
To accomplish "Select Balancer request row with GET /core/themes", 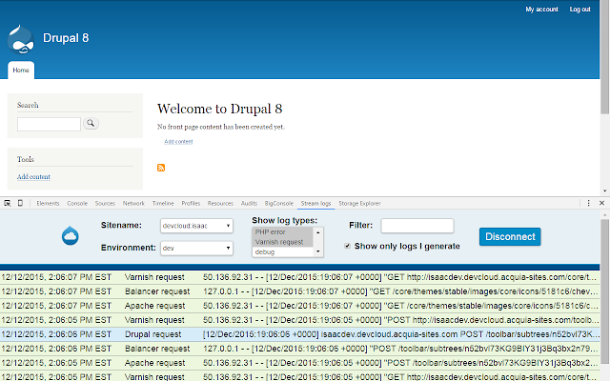I will click(299, 291).
